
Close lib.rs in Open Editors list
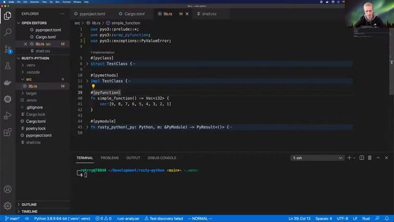point(25,44)
